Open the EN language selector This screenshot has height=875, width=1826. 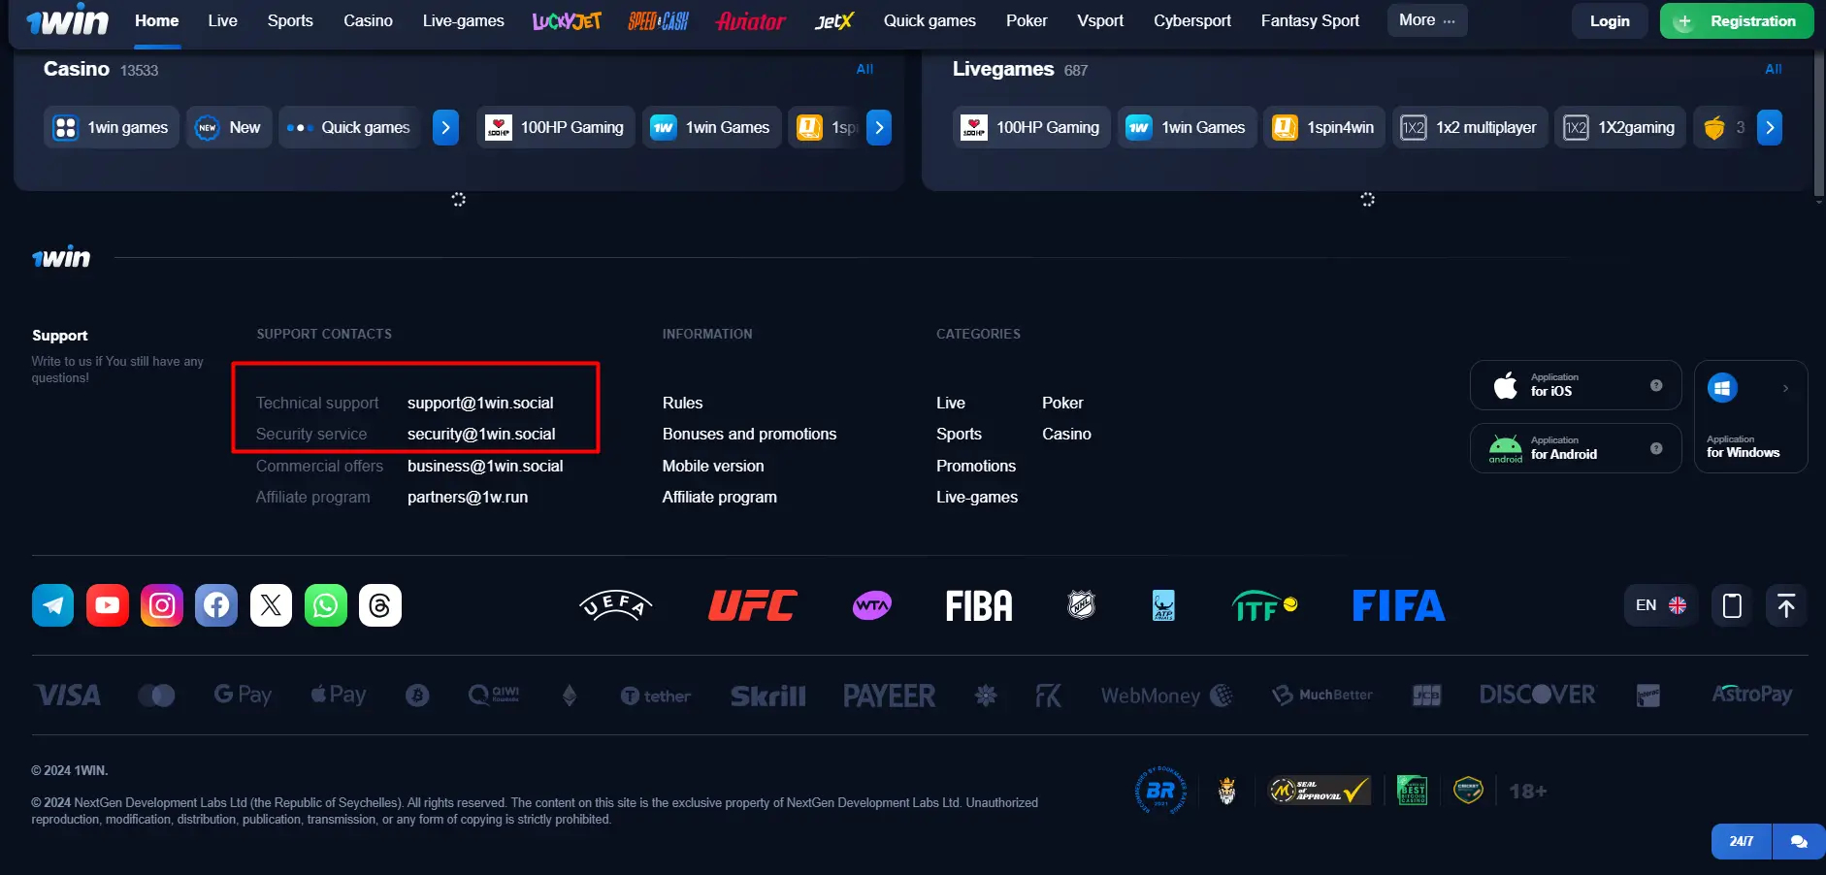pos(1660,605)
